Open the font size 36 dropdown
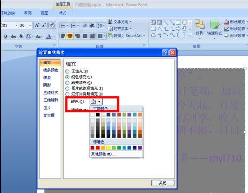This screenshot has width=248, height=193. point(30,26)
